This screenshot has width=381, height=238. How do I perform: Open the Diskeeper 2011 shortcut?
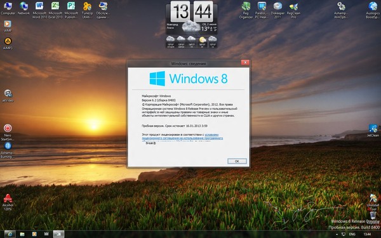[277, 10]
